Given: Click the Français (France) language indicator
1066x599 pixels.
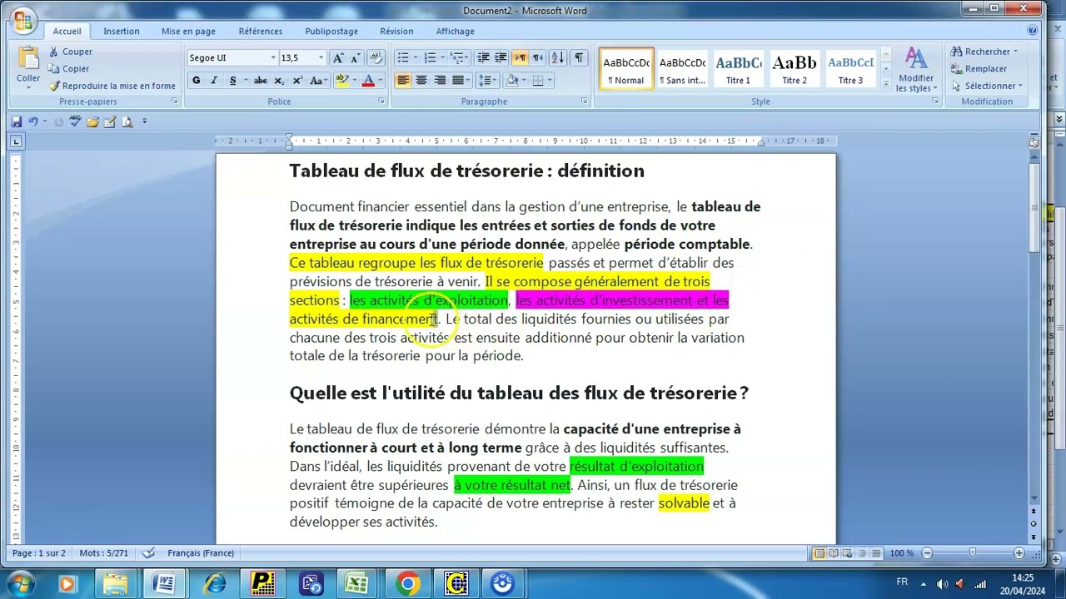Looking at the screenshot, I should [x=201, y=553].
